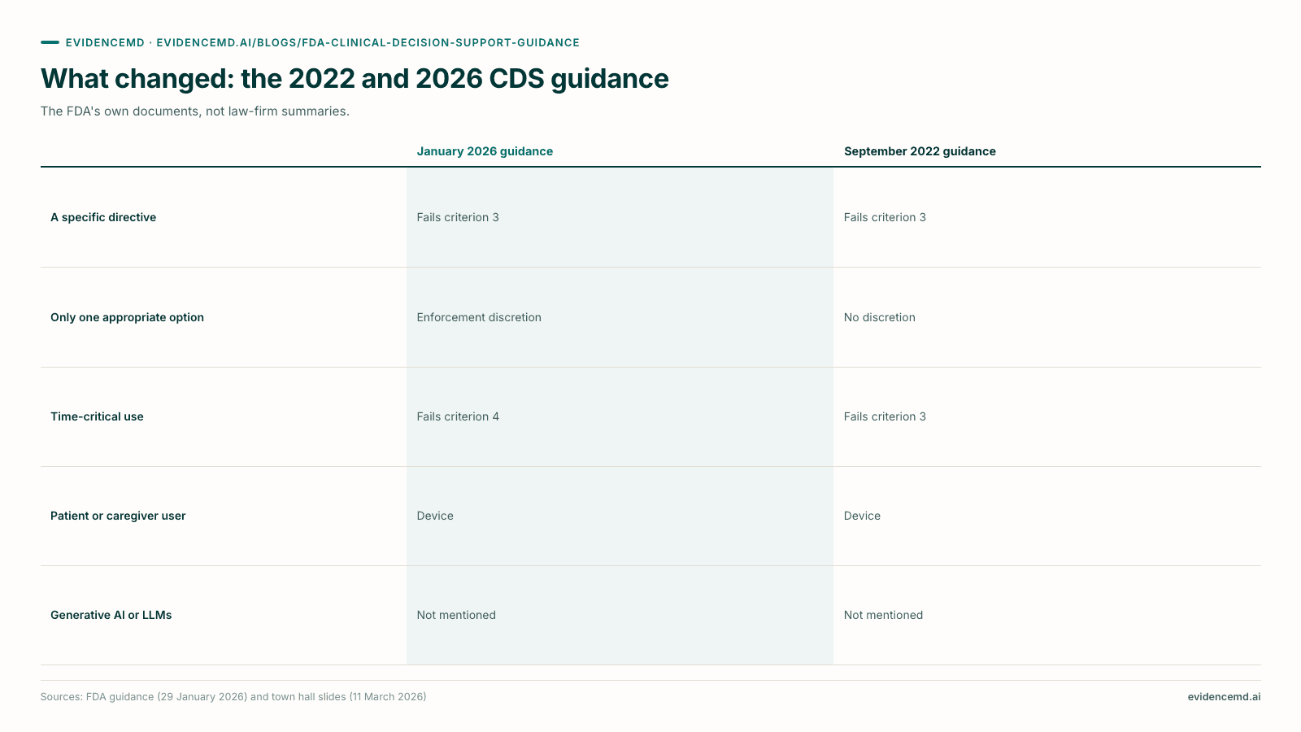Select the 'January 2026 guidance' column header

point(485,151)
